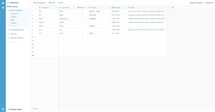215x112 pixels.
Task: Open Notes column dropdown arrow
Action: click(x=165, y=8)
